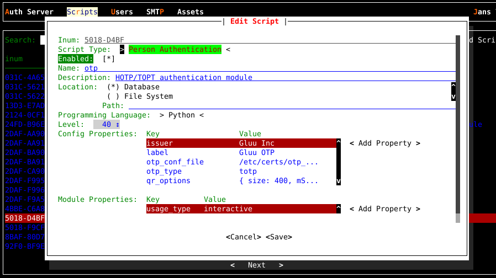Select the usage_type module property row
The width and height of the screenshot is (496, 278).
pos(241,209)
